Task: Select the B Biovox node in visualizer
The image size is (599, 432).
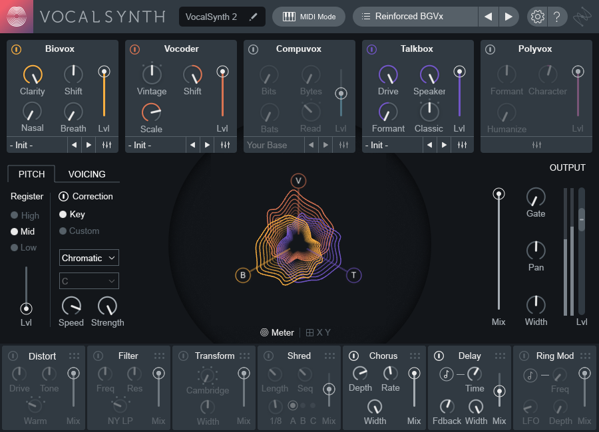Action: pos(243,275)
